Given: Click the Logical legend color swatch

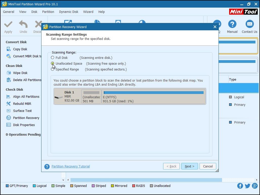Looking at the screenshot, I should click(34, 186).
